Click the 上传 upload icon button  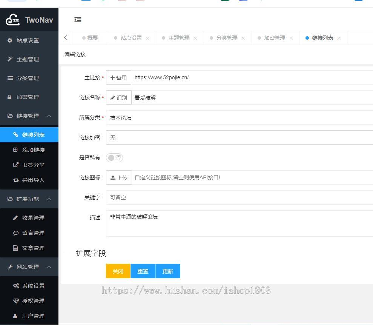pyautogui.click(x=119, y=178)
